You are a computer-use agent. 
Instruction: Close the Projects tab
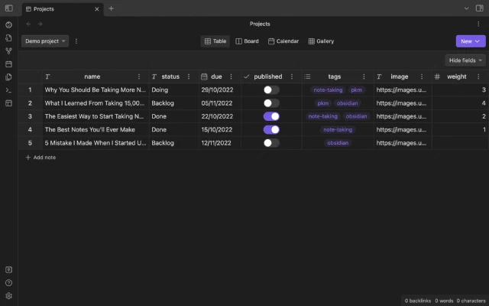(x=97, y=9)
